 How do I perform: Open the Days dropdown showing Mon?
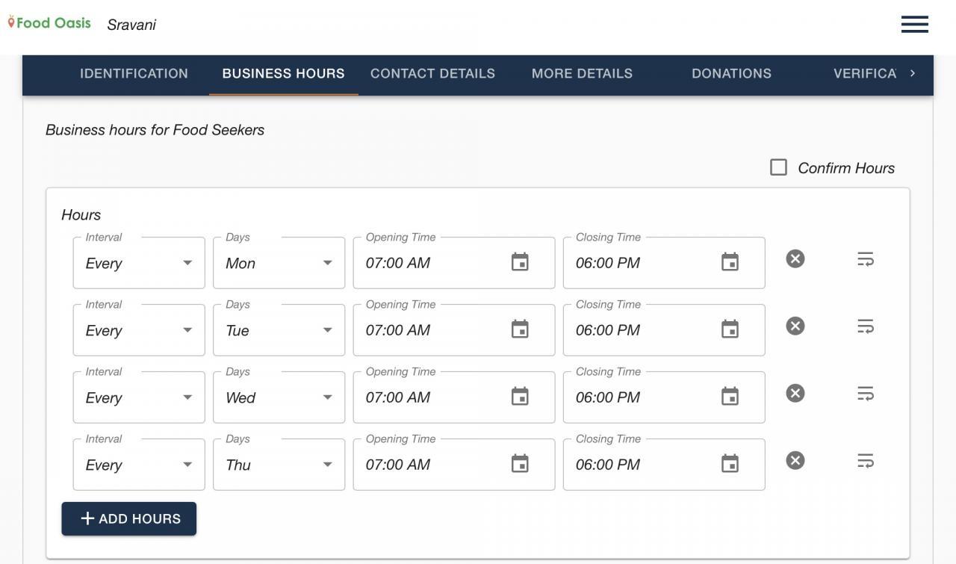point(279,263)
